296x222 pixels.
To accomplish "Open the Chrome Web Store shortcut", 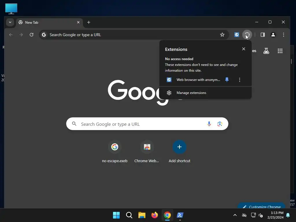I will 147,151.
